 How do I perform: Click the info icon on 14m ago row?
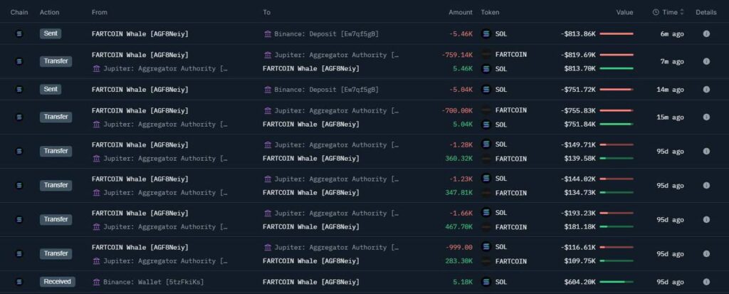(x=706, y=90)
